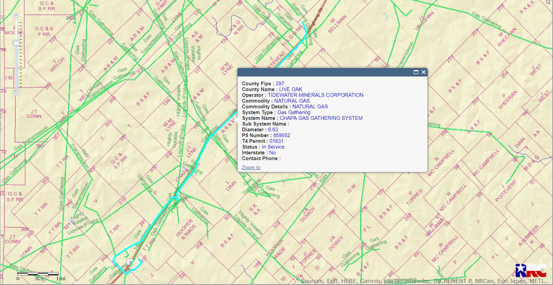Click the 'In Service' status value
The height and width of the screenshot is (285, 553).
(273, 147)
